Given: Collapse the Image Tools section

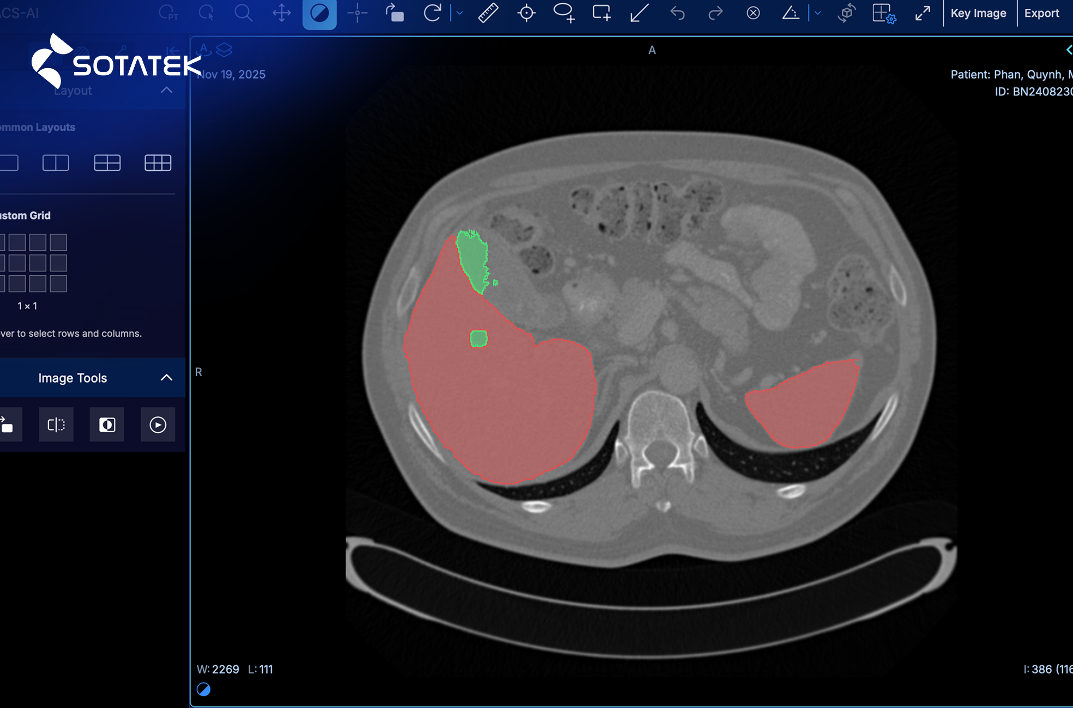Looking at the screenshot, I should click(166, 378).
